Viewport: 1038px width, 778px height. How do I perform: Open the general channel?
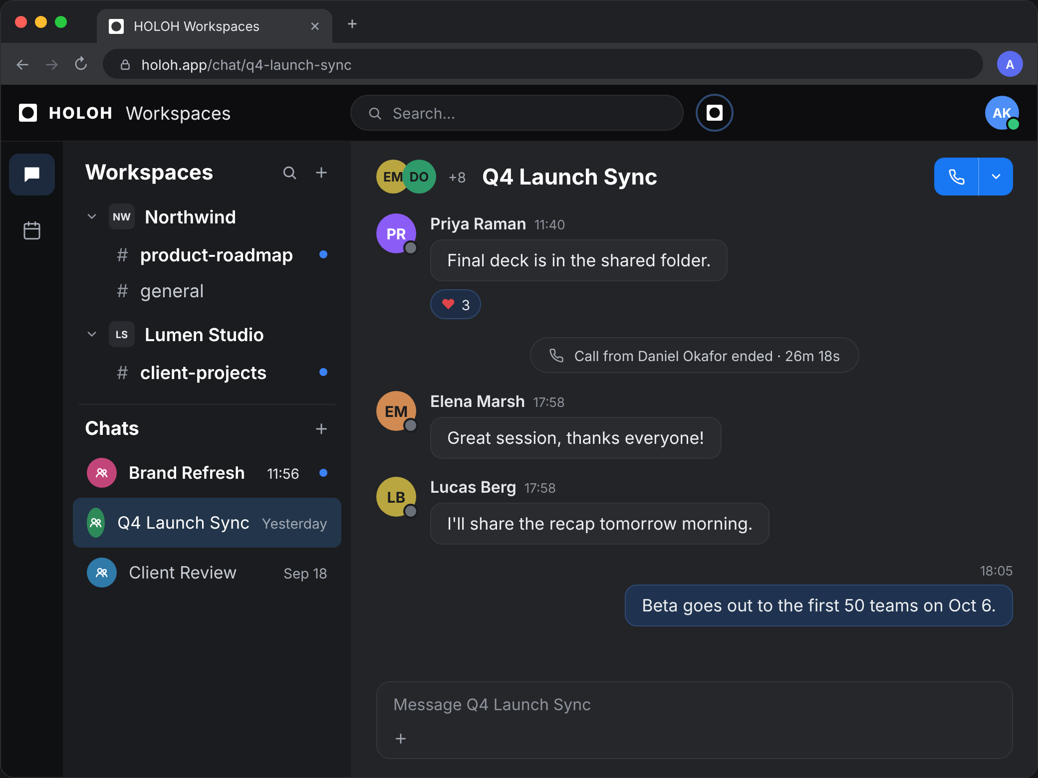tap(207, 291)
